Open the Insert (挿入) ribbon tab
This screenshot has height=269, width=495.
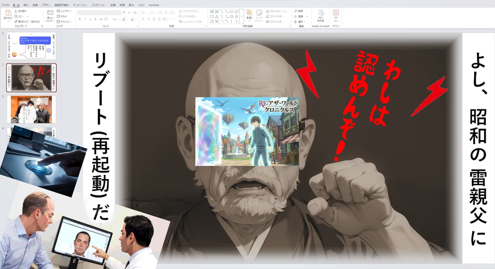coord(26,5)
